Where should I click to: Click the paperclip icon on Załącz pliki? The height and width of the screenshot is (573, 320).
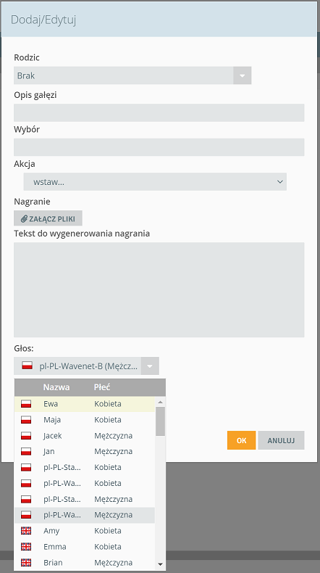(24, 218)
